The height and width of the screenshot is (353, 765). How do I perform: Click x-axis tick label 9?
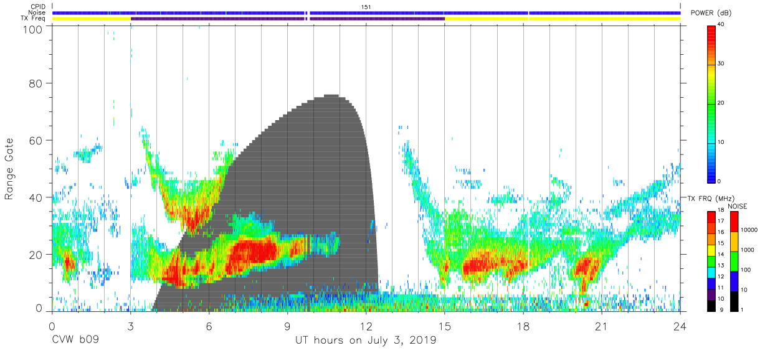click(x=287, y=326)
